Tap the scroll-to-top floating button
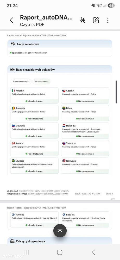The image size is (120, 260). 60,231
